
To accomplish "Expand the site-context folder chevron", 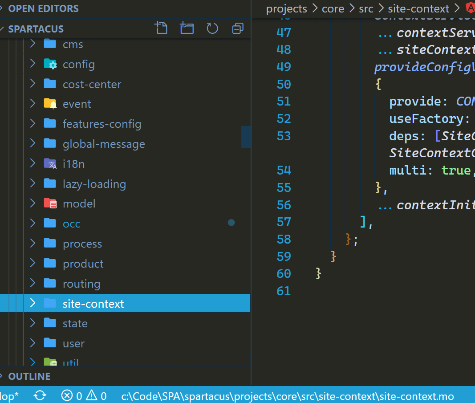I will pos(32,303).
